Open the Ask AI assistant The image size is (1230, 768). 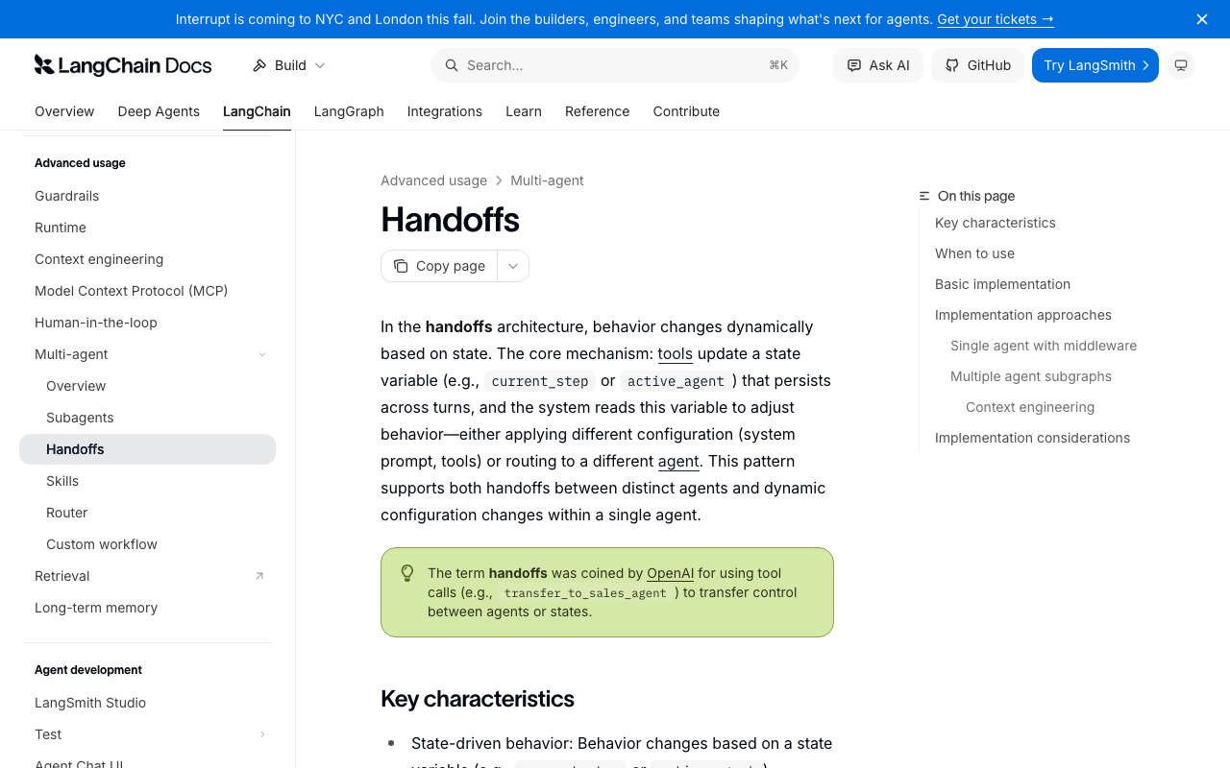(878, 65)
